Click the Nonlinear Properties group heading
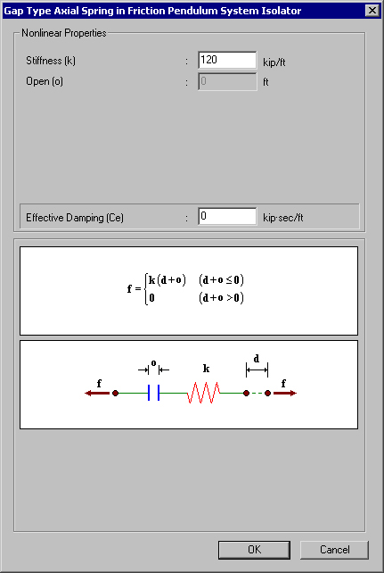The width and height of the screenshot is (384, 573). tap(64, 33)
